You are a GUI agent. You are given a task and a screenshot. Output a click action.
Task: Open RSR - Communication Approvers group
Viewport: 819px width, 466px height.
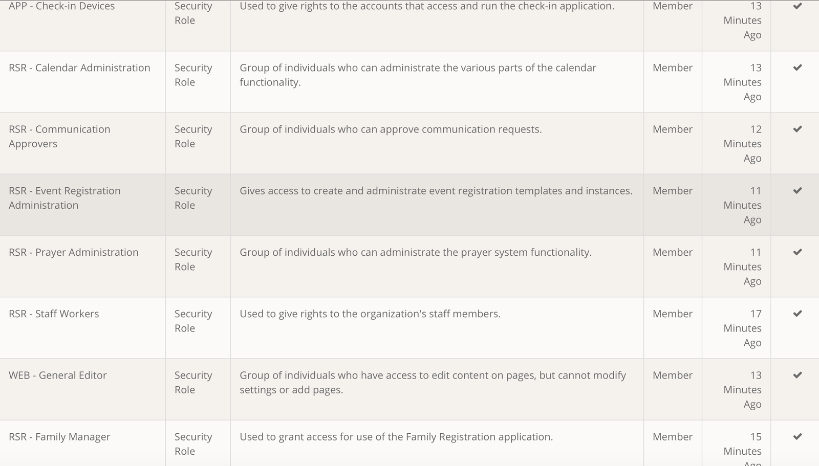[x=59, y=136]
